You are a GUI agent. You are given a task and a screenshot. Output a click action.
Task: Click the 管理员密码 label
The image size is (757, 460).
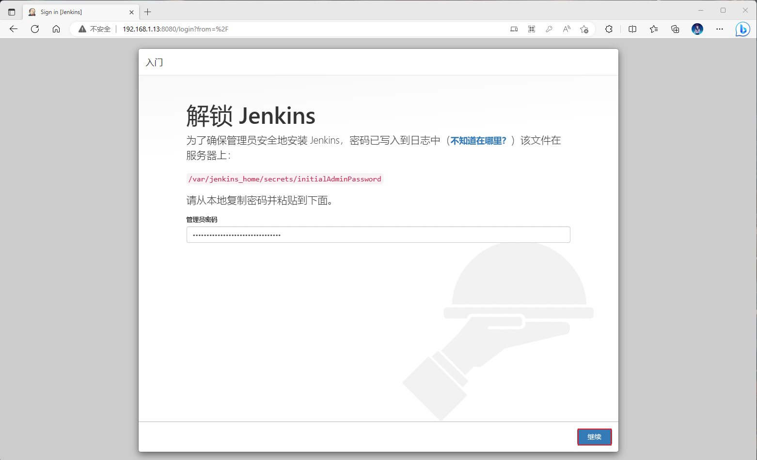[x=202, y=220]
